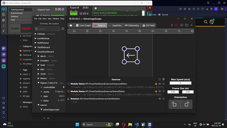This screenshot has height=128, width=227.
Task: Add a new tab with the plus icon
Action: tap(191, 25)
